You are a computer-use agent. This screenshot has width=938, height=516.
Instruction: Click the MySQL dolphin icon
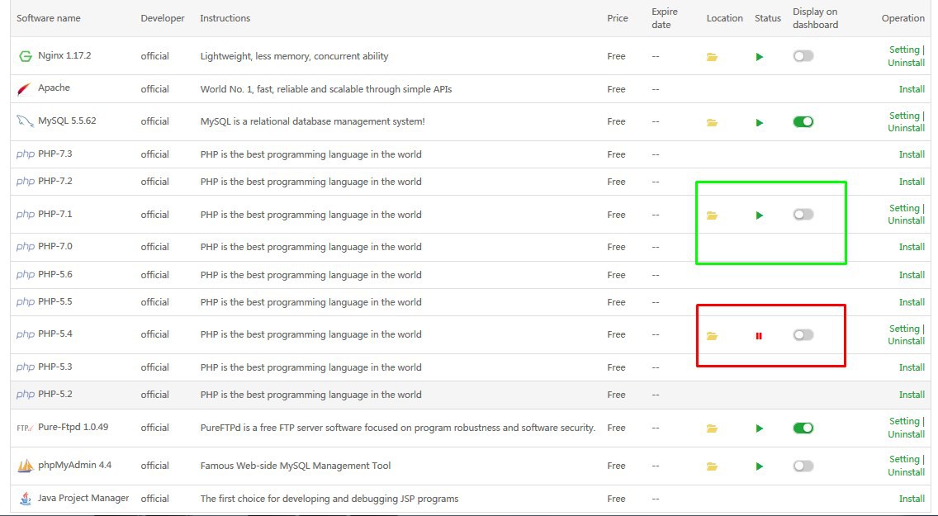click(25, 121)
